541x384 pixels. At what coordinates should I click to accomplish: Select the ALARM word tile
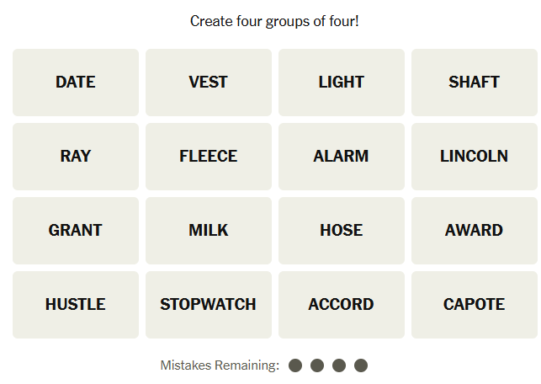[x=342, y=157]
